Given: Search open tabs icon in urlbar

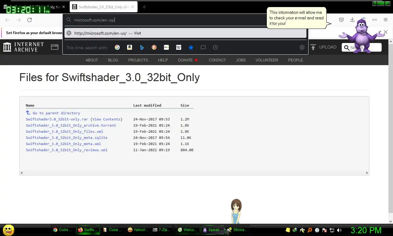Looking at the screenshot, I should 203,47.
